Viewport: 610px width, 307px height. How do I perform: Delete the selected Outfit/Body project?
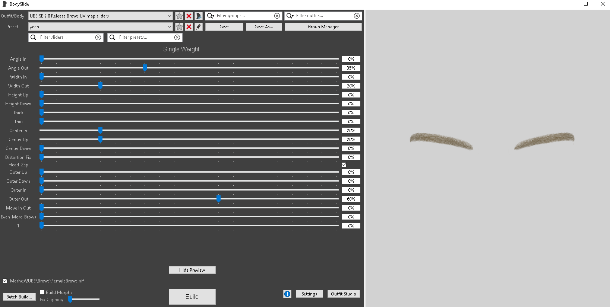point(189,16)
